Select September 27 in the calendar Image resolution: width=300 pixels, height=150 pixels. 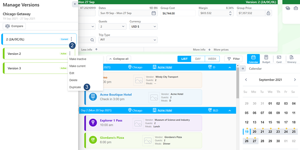point(255,141)
